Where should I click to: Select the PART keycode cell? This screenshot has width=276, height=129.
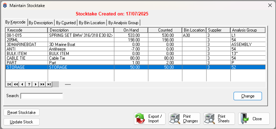(x=27, y=63)
